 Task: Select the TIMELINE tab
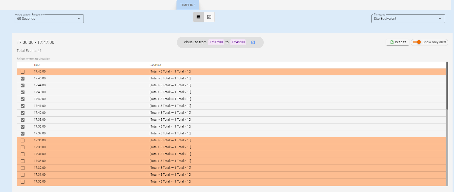[x=188, y=5]
